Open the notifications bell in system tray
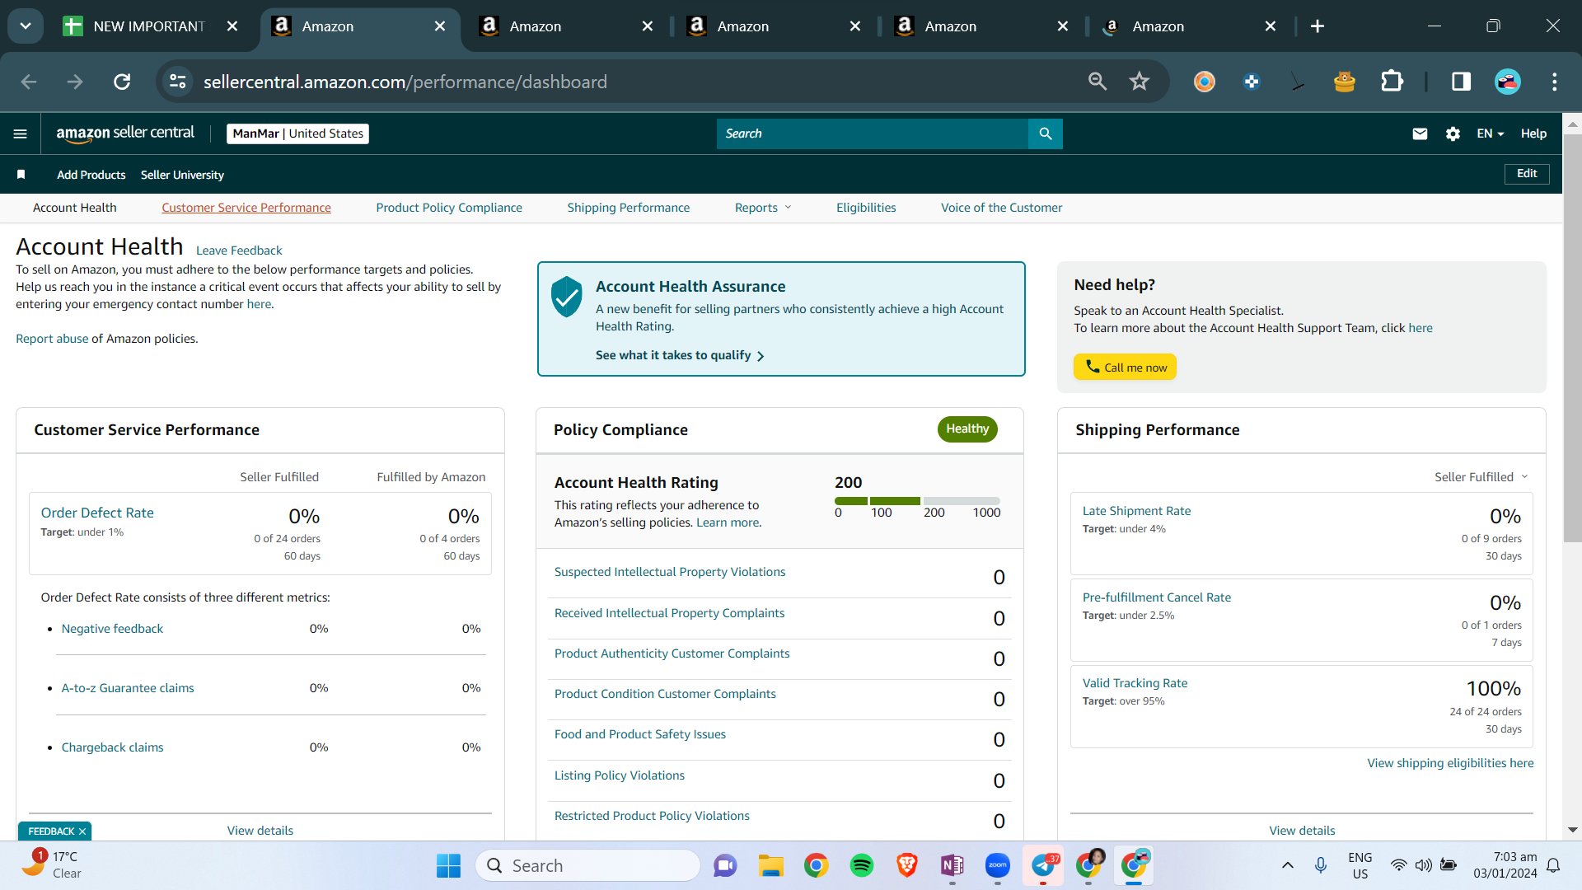 tap(1553, 865)
